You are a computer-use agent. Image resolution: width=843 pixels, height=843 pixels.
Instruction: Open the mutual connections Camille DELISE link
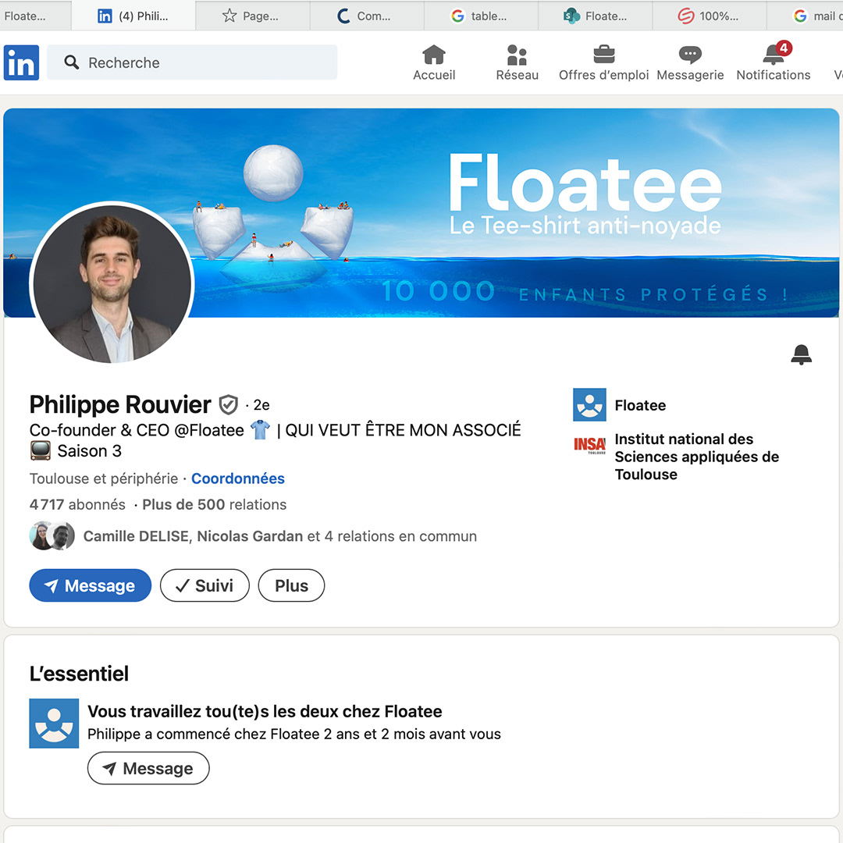pyautogui.click(x=279, y=536)
